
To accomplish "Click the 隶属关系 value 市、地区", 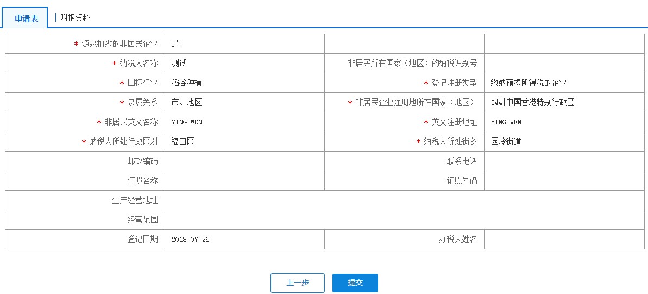I will [x=244, y=103].
